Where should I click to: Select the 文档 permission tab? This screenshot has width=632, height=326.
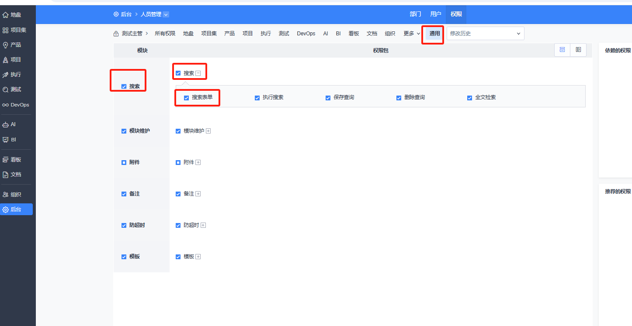pyautogui.click(x=372, y=34)
